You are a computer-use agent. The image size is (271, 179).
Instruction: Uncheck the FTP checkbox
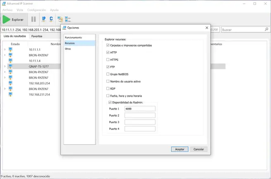click(x=108, y=67)
